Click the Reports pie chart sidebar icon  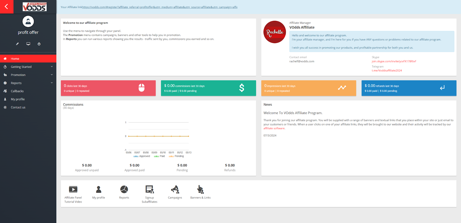click(5, 83)
